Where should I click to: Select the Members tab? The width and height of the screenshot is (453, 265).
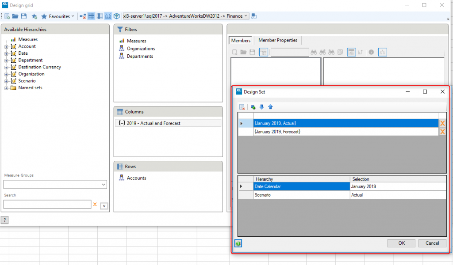coord(241,40)
